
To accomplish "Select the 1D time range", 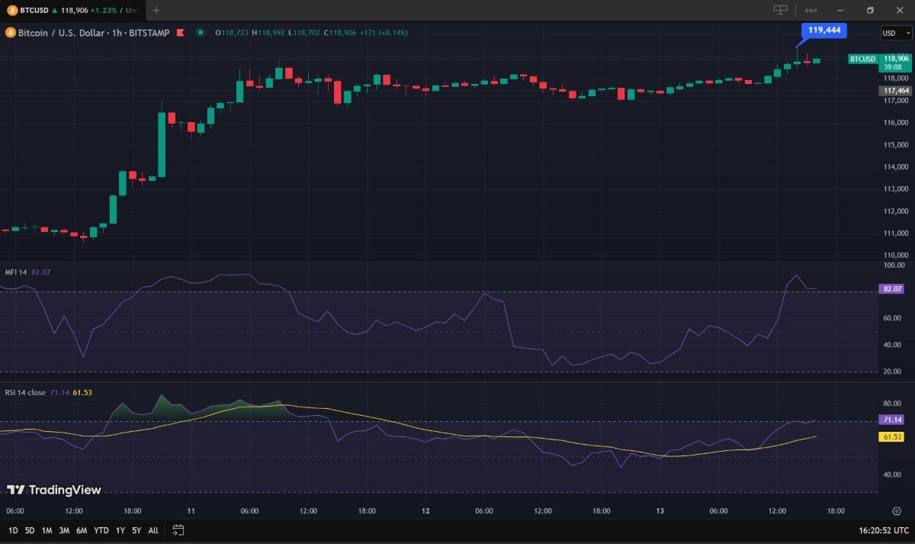I will click(13, 530).
